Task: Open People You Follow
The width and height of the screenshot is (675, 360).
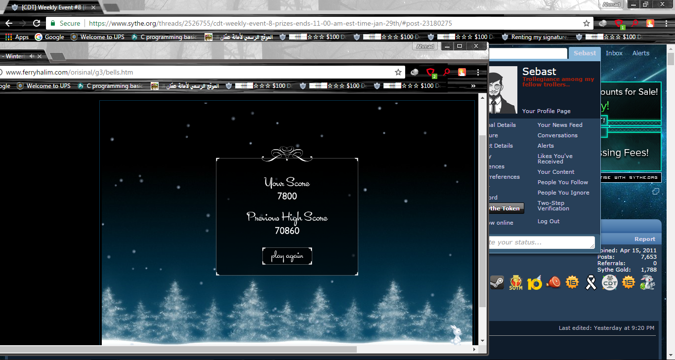Action: [563, 182]
